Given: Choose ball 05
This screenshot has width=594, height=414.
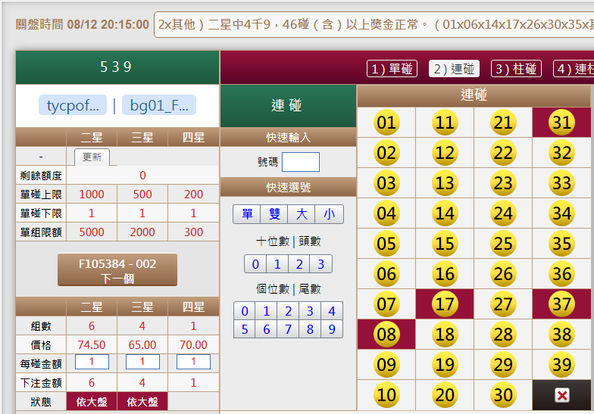Looking at the screenshot, I should (x=386, y=244).
